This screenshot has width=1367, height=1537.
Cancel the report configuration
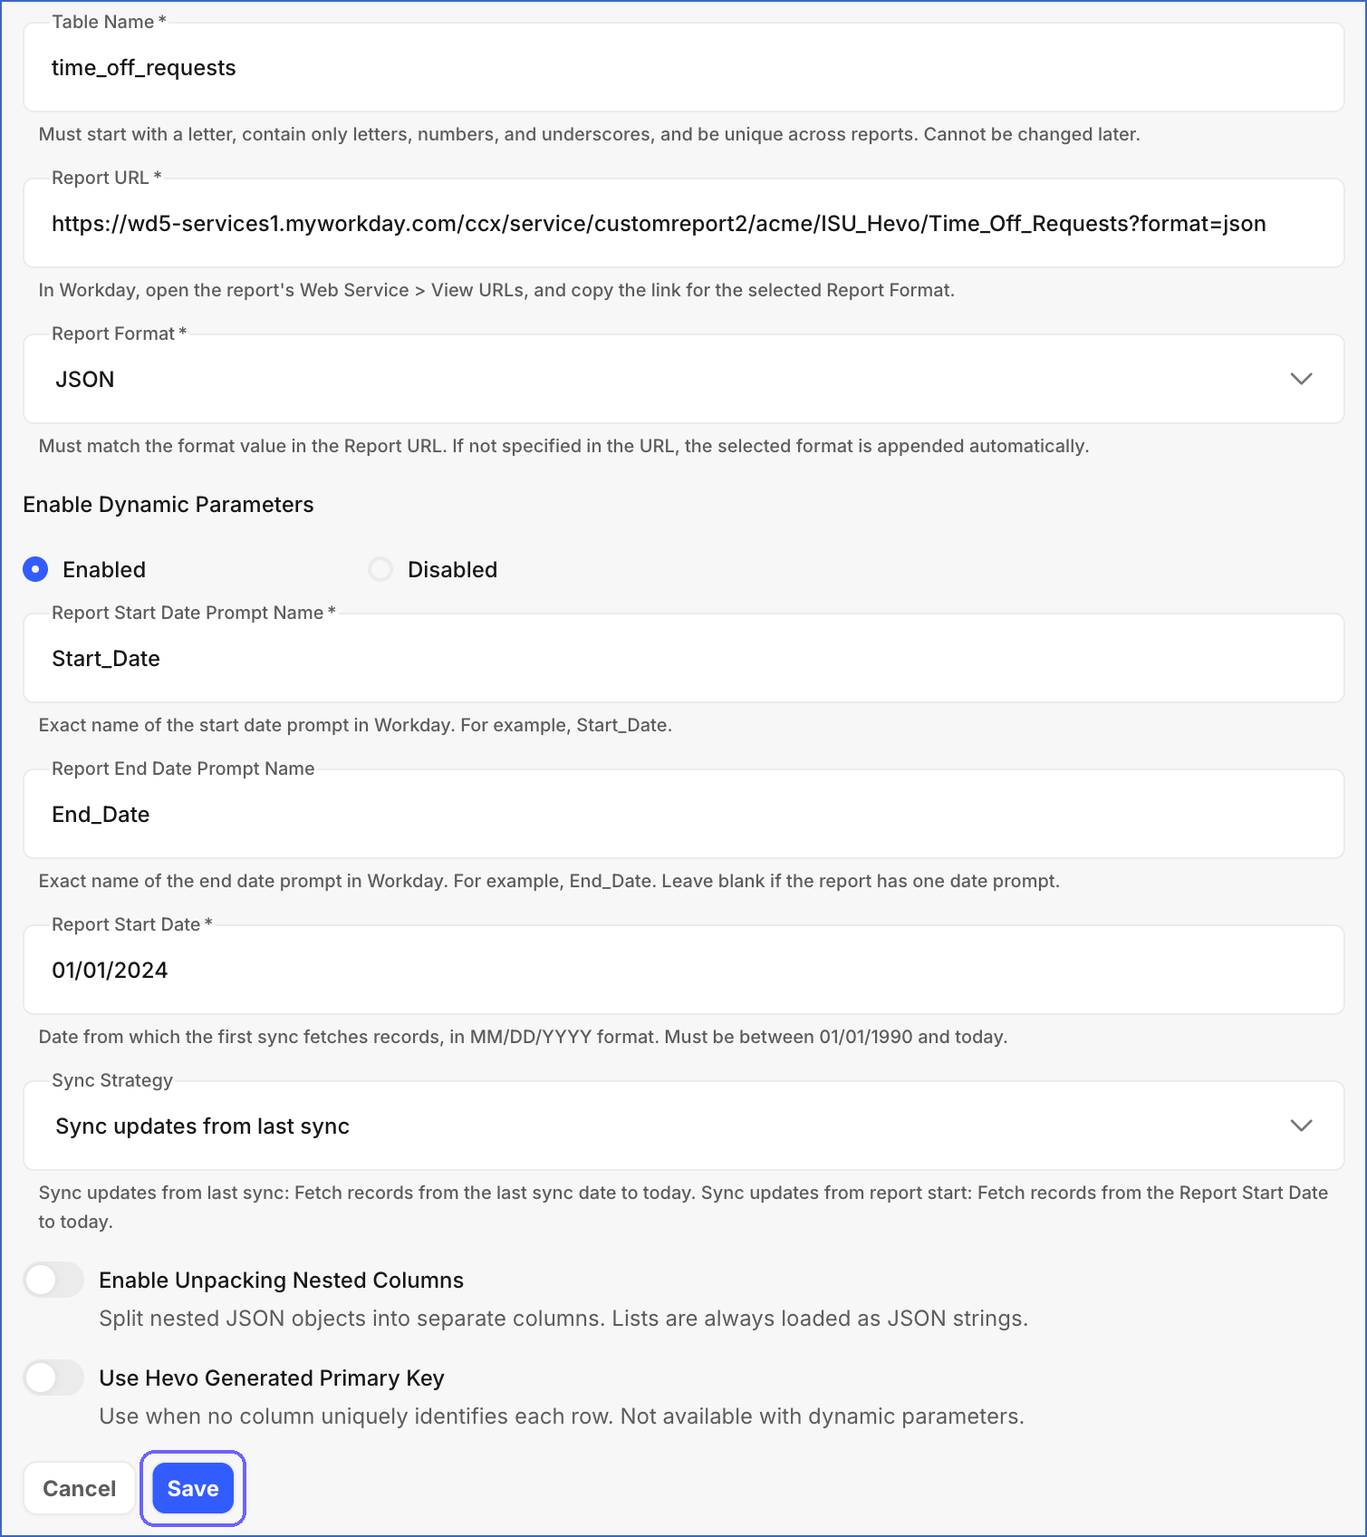pyautogui.click(x=80, y=1488)
